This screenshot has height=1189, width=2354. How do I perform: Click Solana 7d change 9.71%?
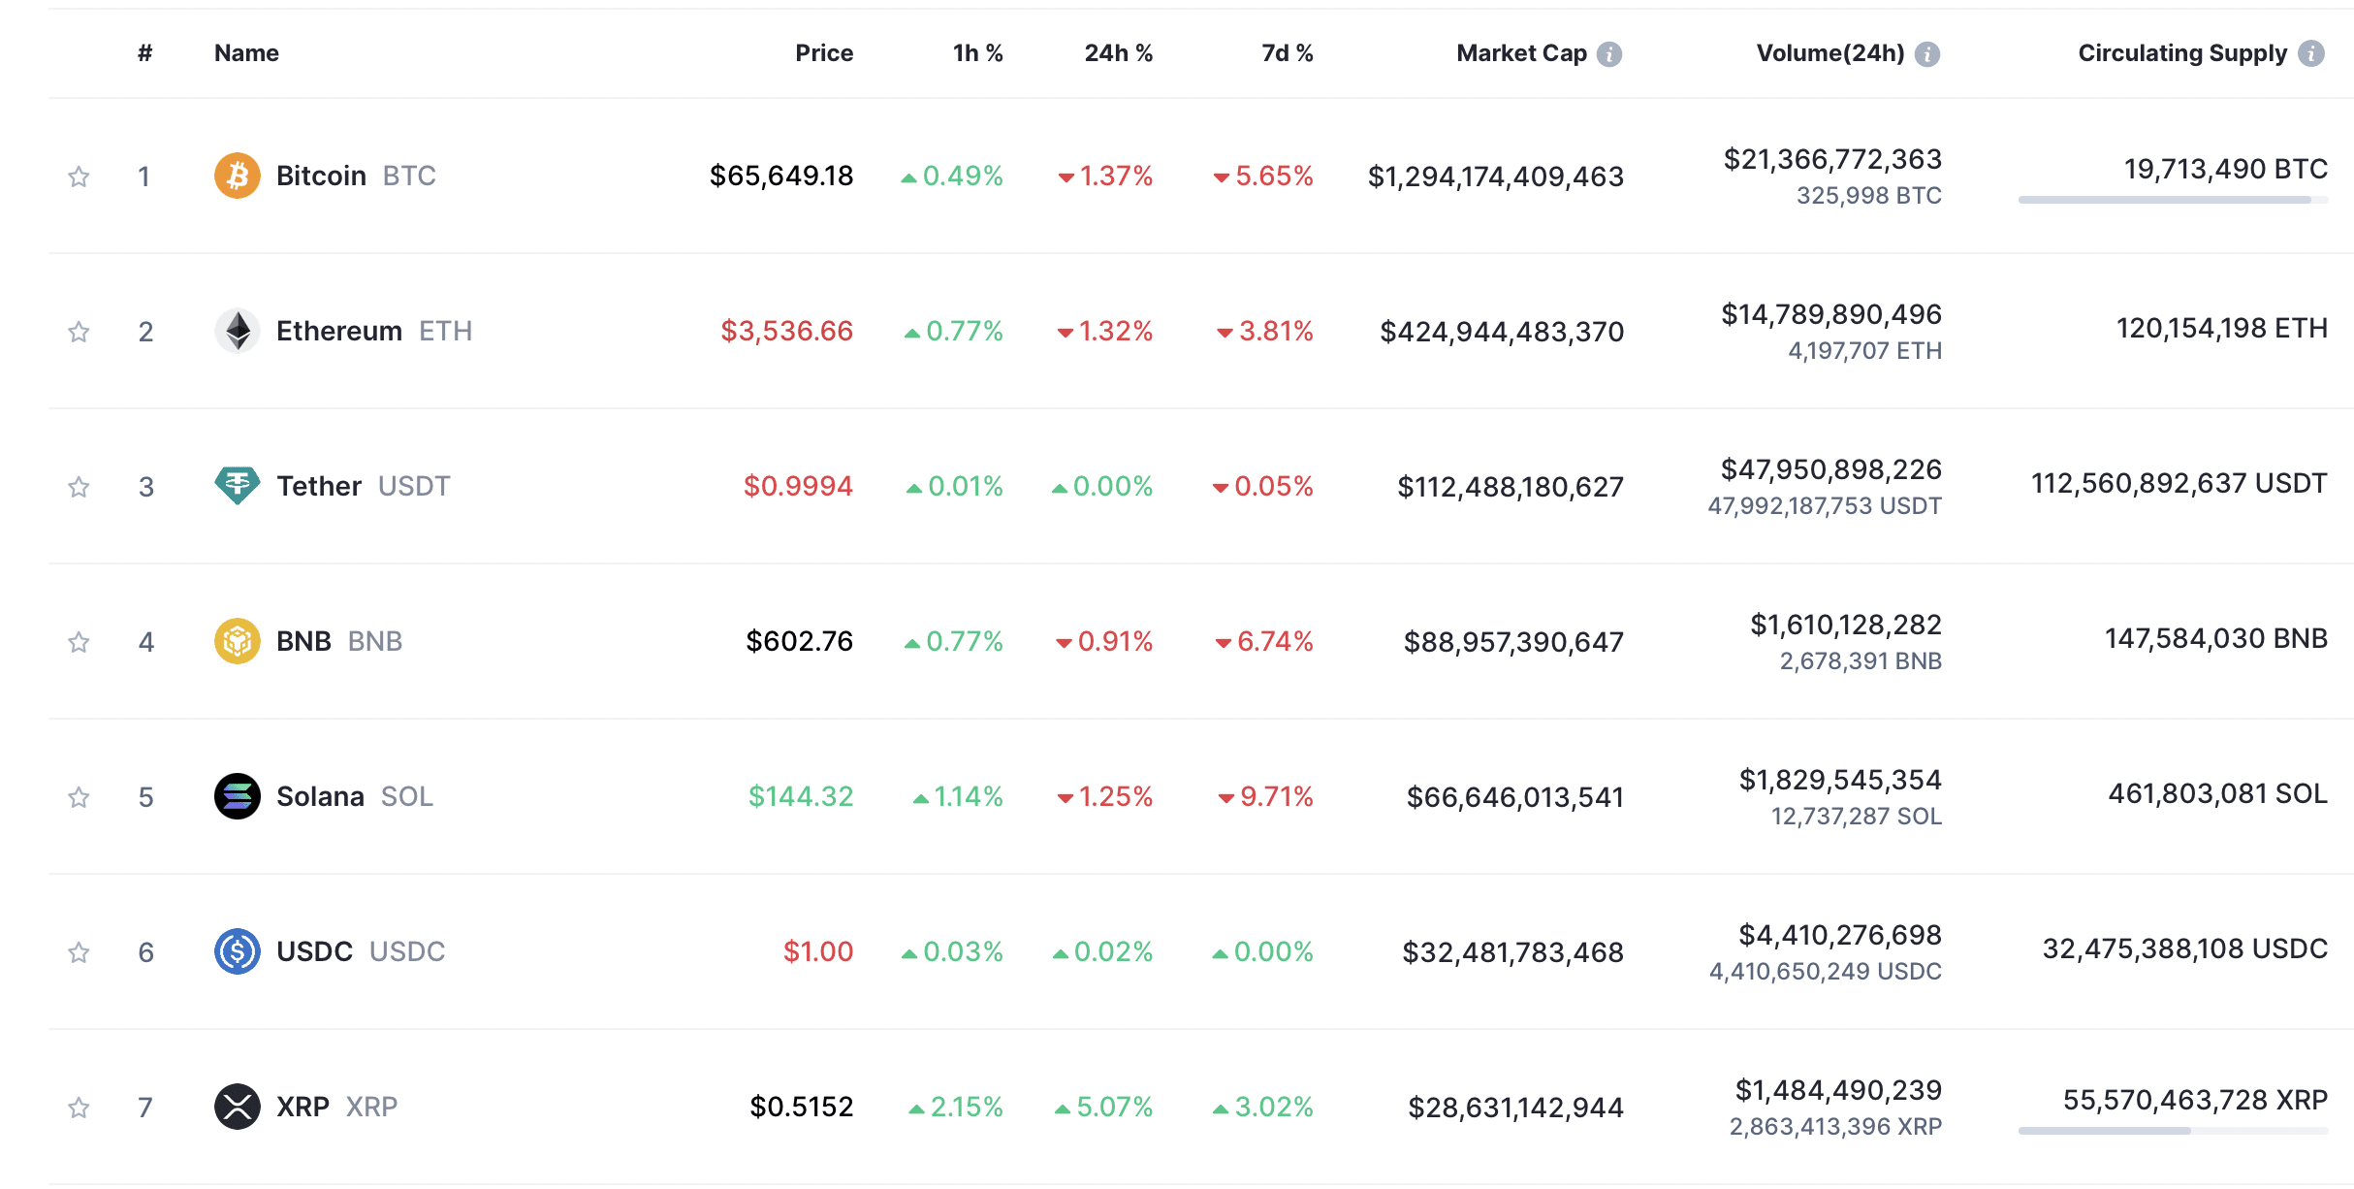point(1266,796)
